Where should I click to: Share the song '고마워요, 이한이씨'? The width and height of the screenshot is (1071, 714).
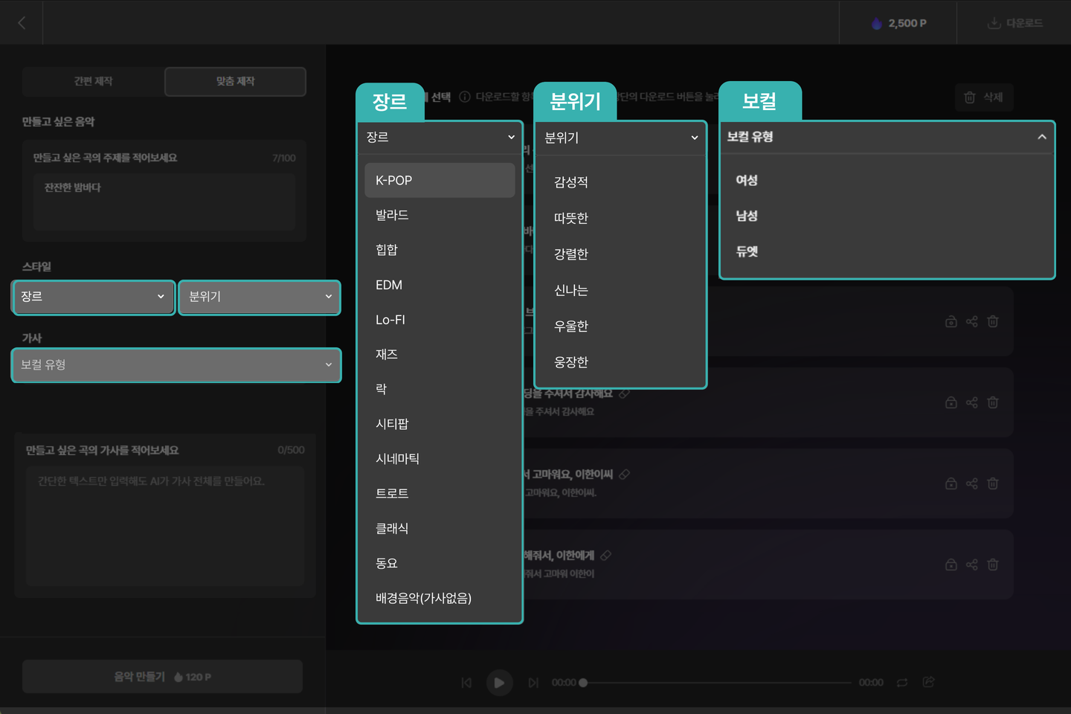(972, 483)
